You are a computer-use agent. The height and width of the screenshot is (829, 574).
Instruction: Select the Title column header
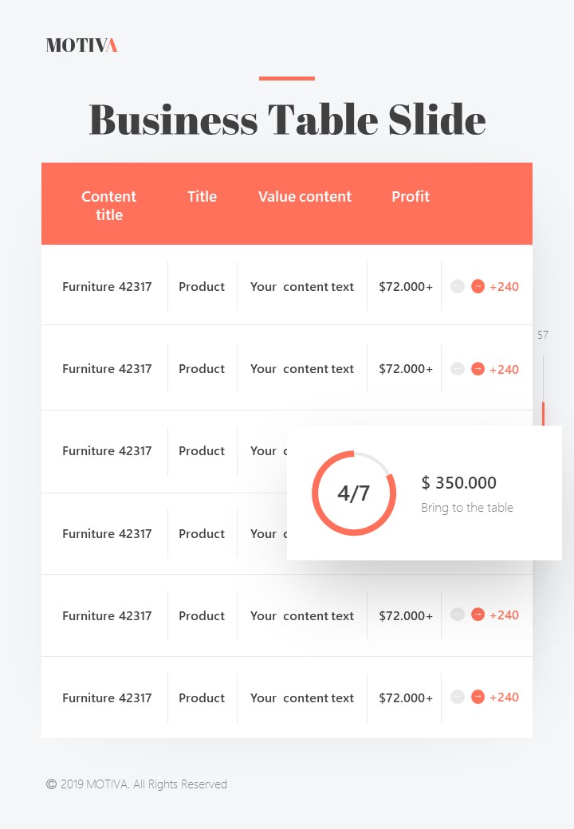pyautogui.click(x=202, y=196)
